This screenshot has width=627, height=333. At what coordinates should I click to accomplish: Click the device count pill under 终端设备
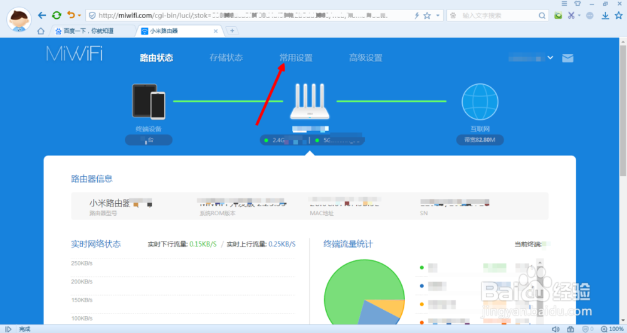(x=149, y=140)
